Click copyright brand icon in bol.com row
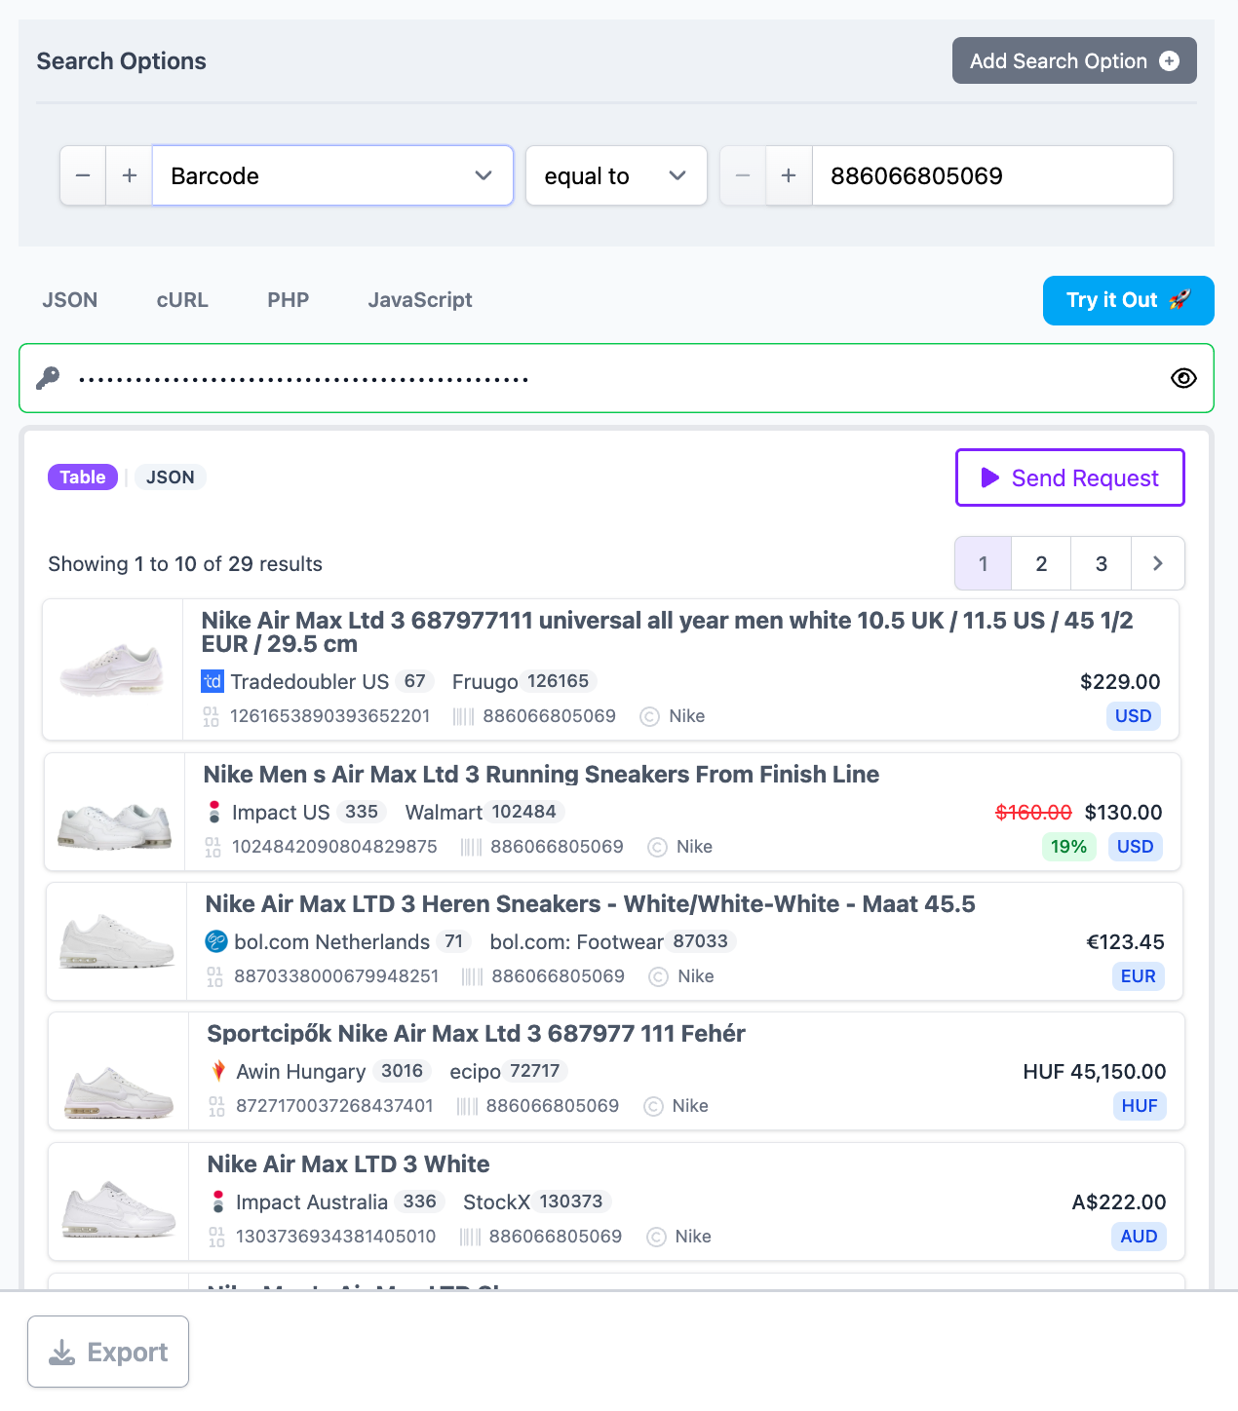 click(x=658, y=976)
